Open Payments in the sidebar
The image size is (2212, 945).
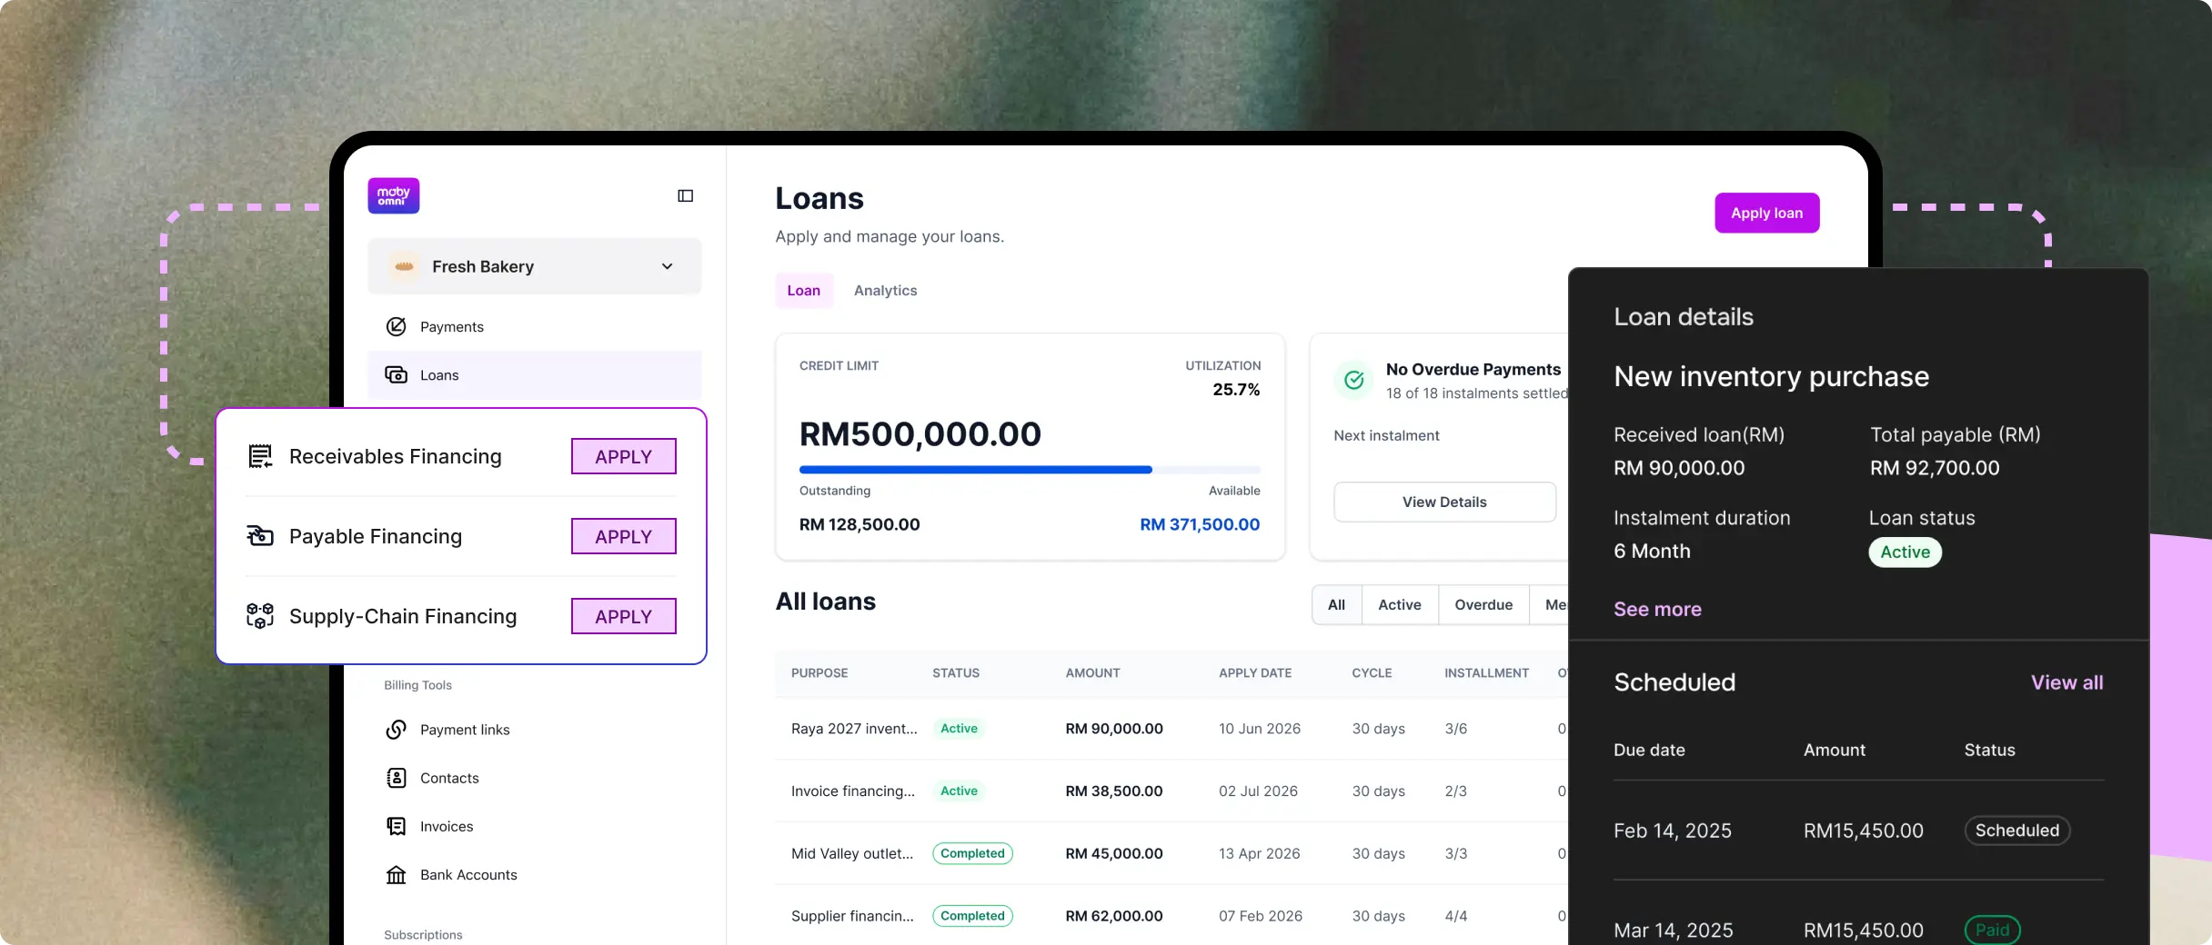pyautogui.click(x=535, y=327)
